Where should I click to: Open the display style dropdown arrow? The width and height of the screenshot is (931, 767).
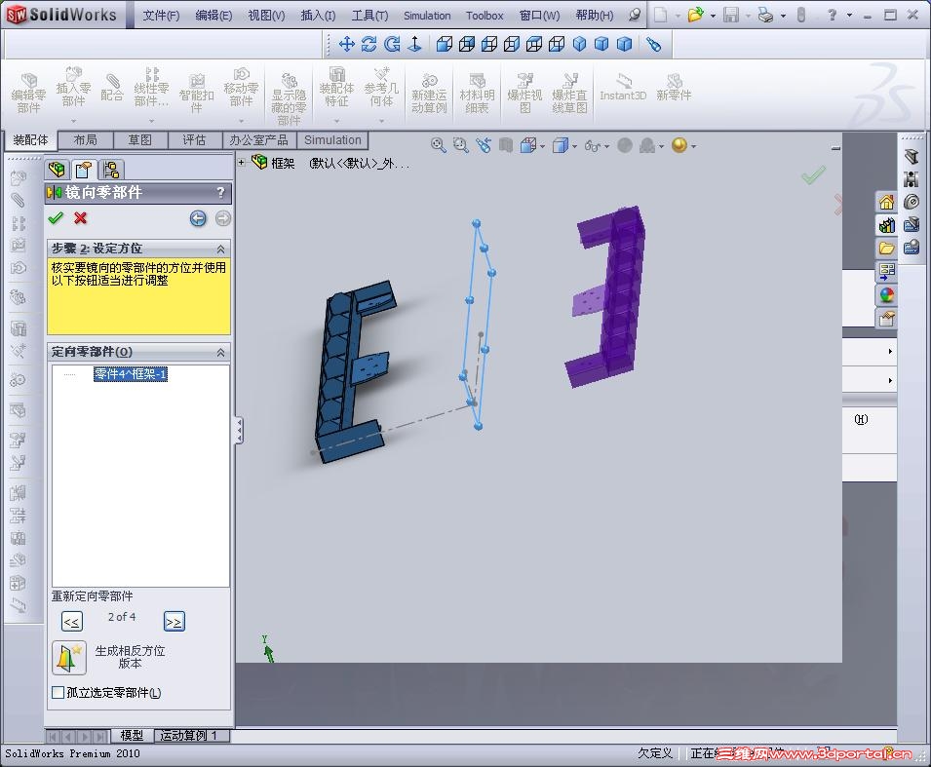pyautogui.click(x=574, y=146)
